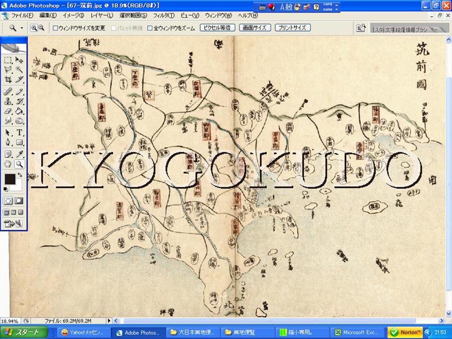Open foreground color picker swatch
The image size is (452, 339).
(9, 179)
